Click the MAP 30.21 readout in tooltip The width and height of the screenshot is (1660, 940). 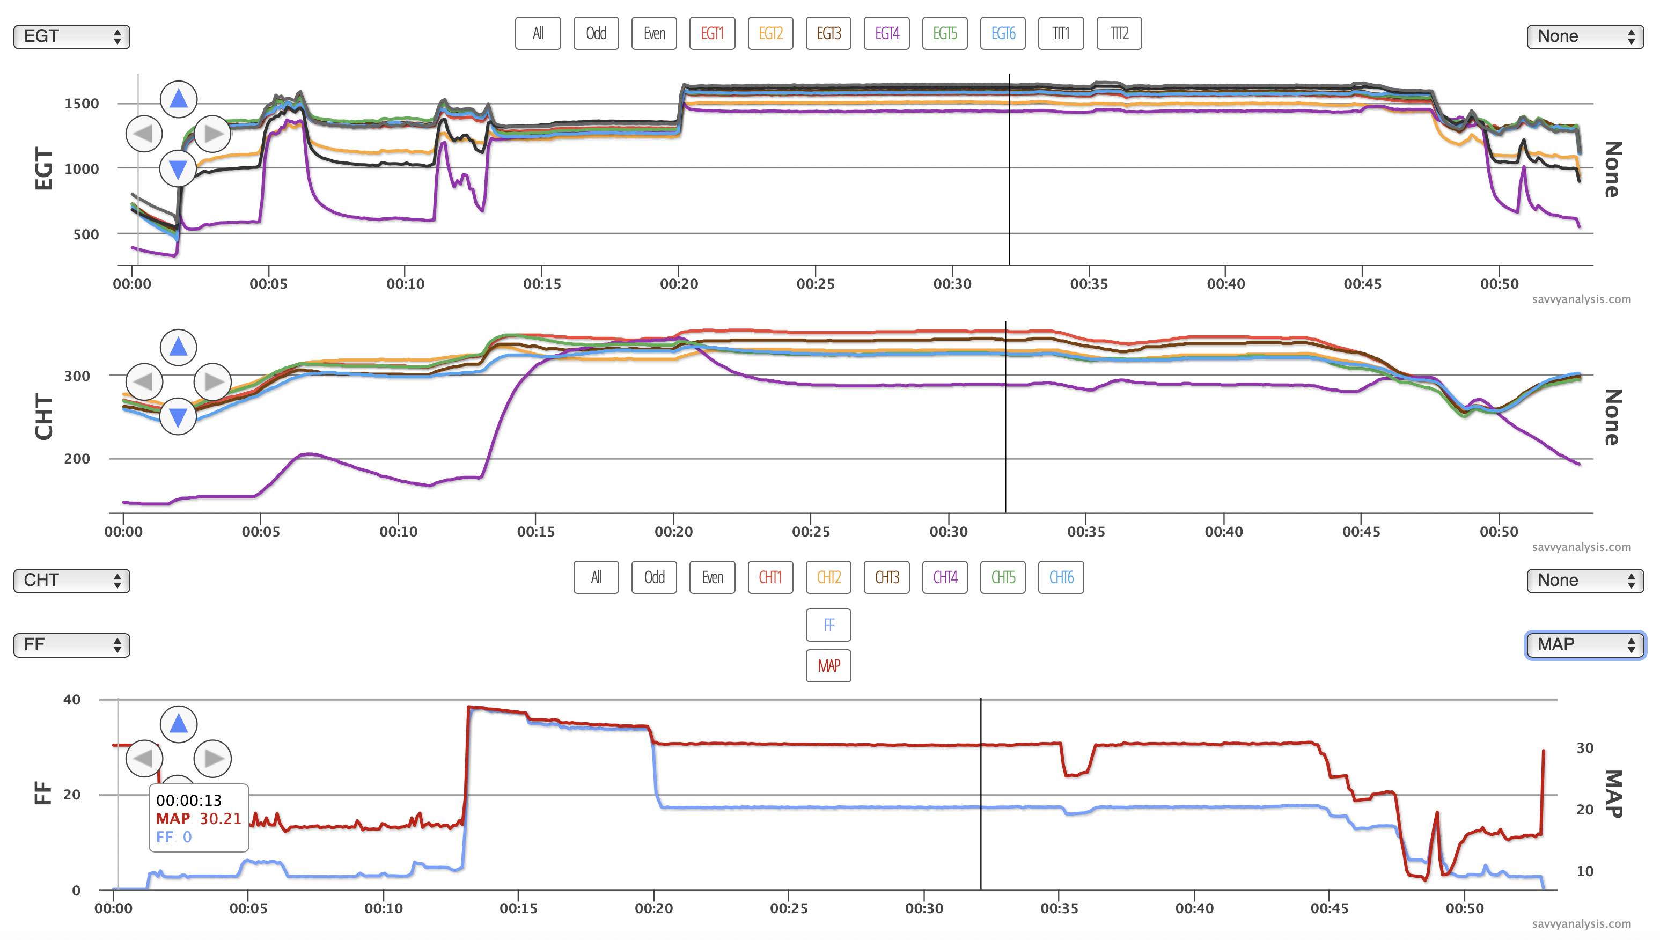coord(199,819)
